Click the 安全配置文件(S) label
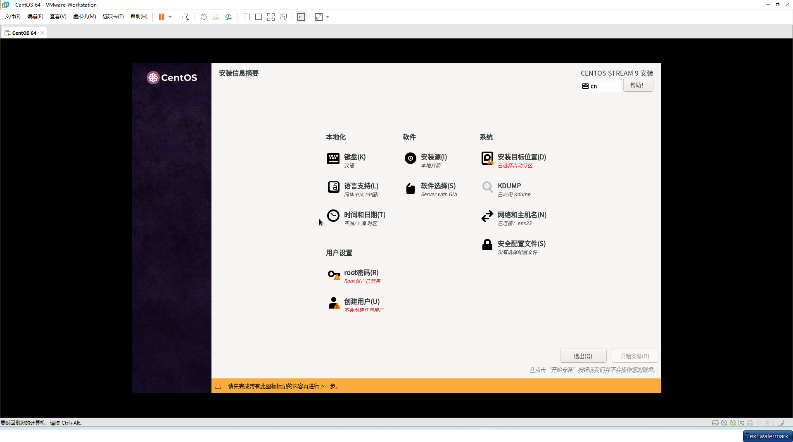This screenshot has width=793, height=442. point(522,244)
